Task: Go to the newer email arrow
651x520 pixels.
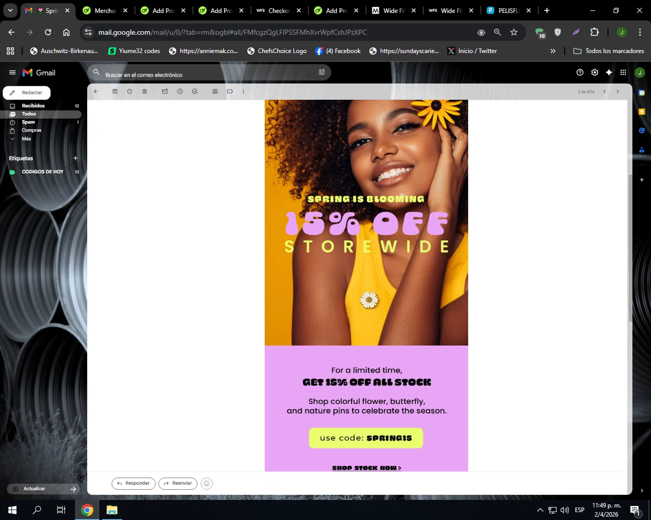Action: (605, 91)
